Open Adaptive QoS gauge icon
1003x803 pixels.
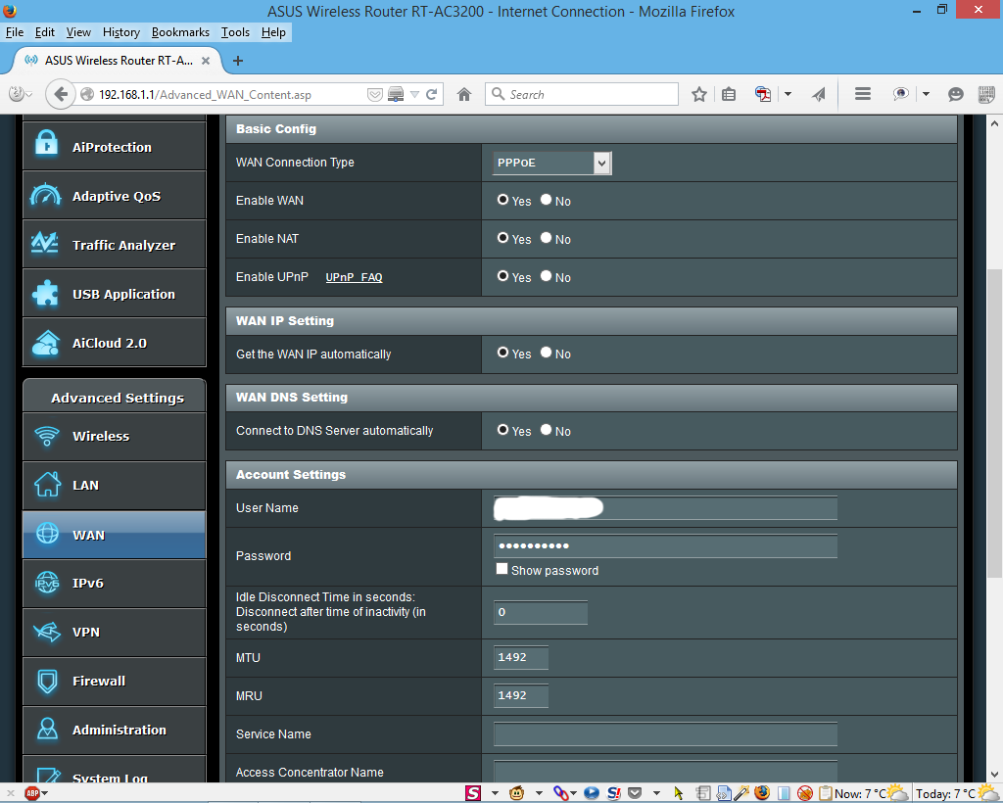tap(45, 194)
